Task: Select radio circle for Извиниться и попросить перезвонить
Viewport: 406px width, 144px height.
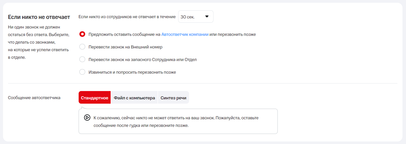Action: [x=82, y=72]
